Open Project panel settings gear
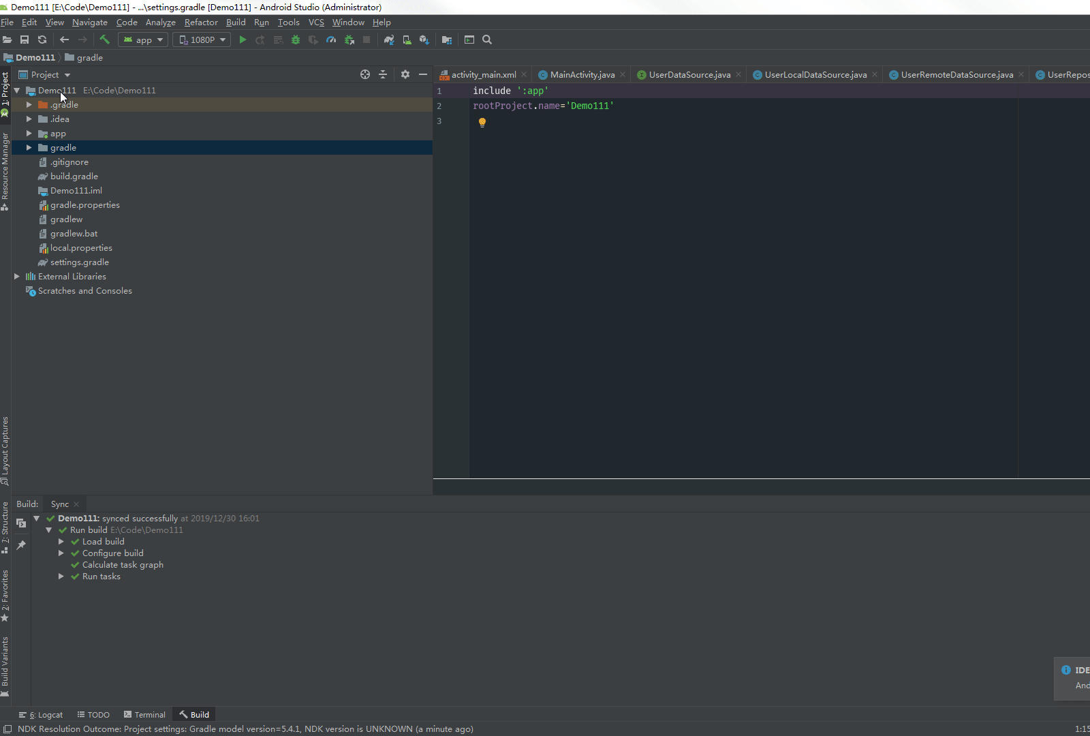Screen dimensions: 1090x736 [405, 74]
